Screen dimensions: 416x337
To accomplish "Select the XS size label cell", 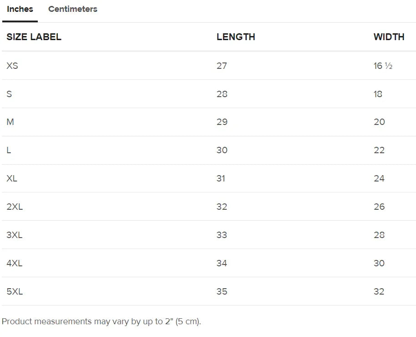I will pos(12,66).
